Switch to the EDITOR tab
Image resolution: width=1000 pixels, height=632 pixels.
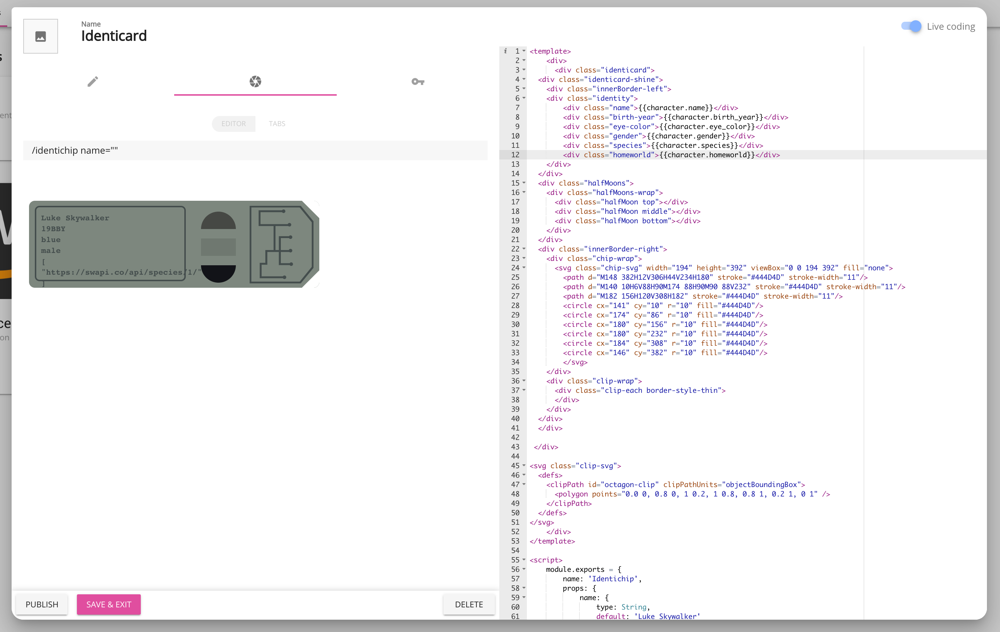[x=233, y=124]
